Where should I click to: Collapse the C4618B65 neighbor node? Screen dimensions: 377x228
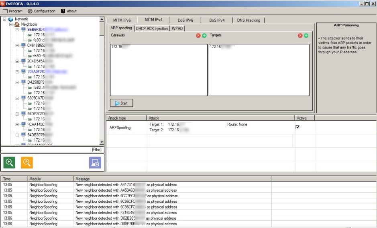[x=17, y=45]
